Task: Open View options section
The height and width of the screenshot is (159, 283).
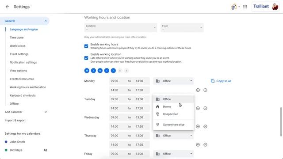Action: click(18, 71)
